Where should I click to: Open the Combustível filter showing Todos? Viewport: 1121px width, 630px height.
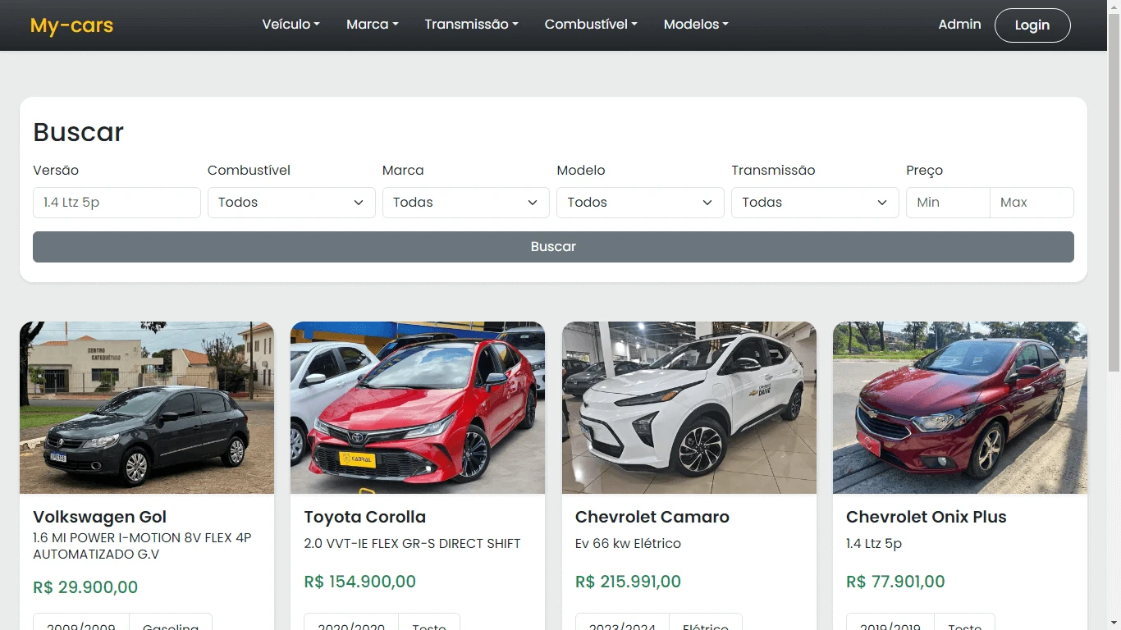(291, 202)
